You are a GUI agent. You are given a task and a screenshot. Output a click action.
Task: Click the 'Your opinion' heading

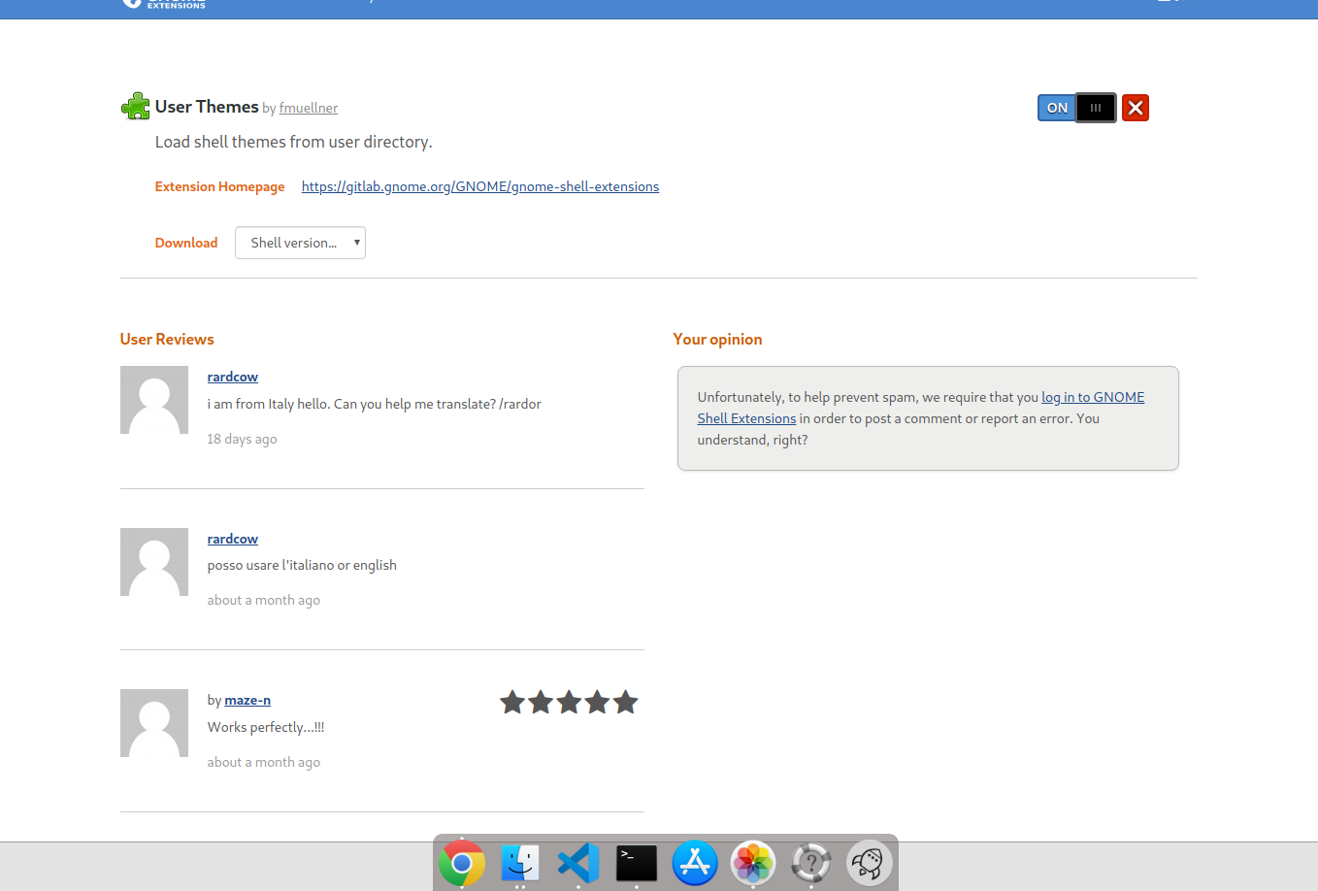[x=718, y=339]
